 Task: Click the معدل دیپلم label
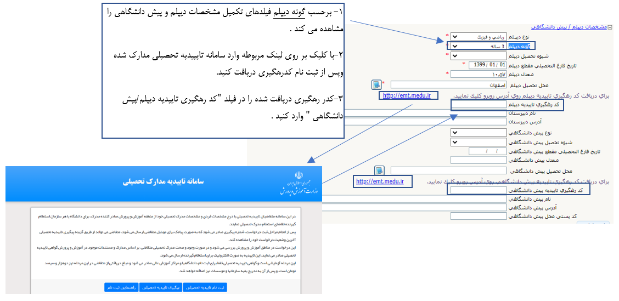pyautogui.click(x=522, y=74)
